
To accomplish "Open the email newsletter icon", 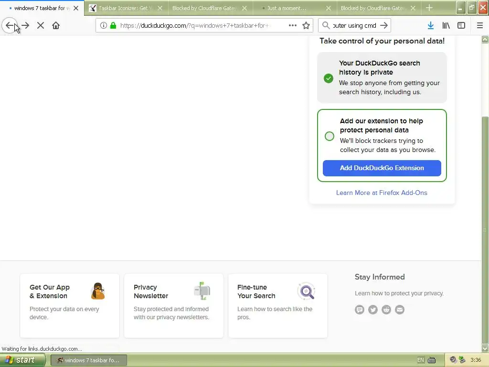I will (400, 310).
